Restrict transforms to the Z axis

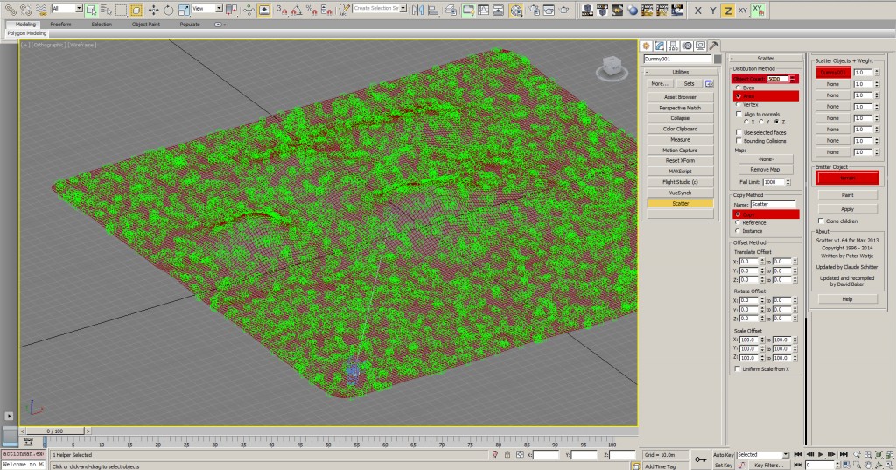[727, 11]
